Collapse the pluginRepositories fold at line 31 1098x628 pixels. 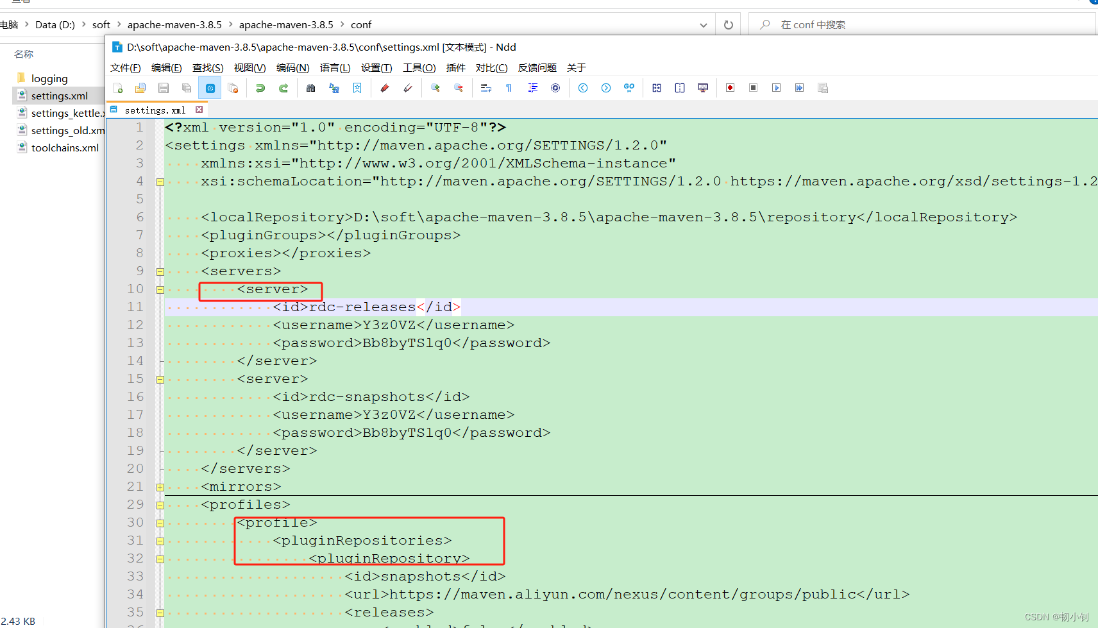(x=160, y=541)
